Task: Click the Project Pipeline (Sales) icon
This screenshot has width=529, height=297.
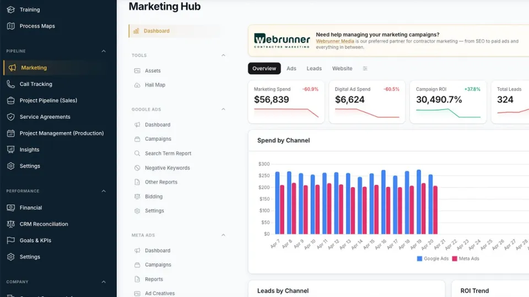Action: (11, 100)
